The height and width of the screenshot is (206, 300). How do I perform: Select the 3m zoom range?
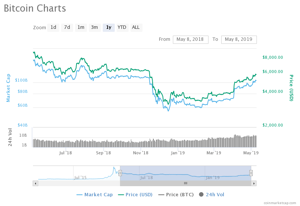[x=94, y=27]
